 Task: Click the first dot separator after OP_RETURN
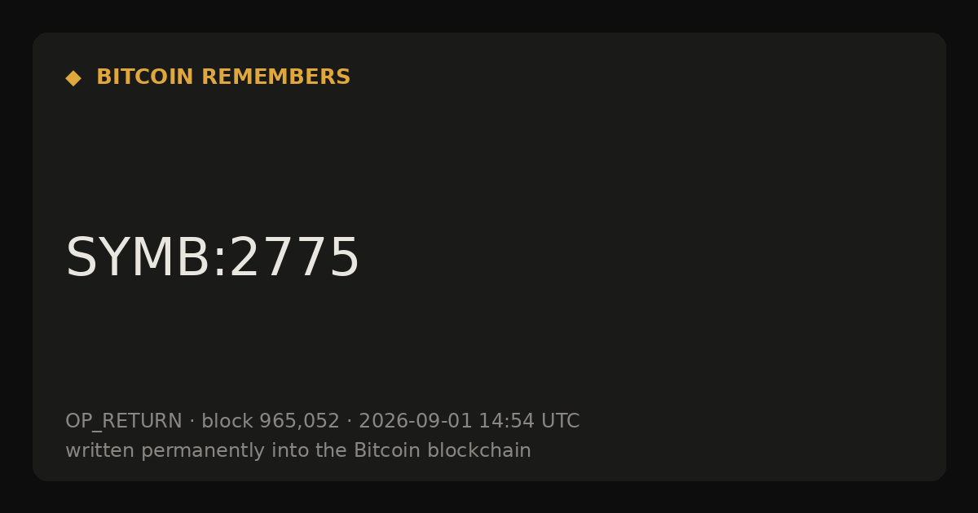point(192,422)
